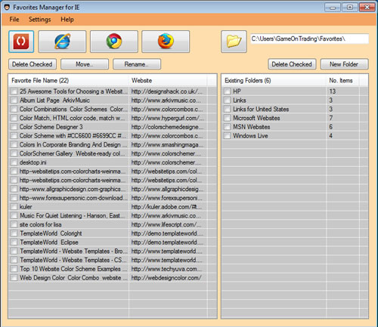Open the Help menu
The height and width of the screenshot is (327, 378).
click(x=67, y=20)
